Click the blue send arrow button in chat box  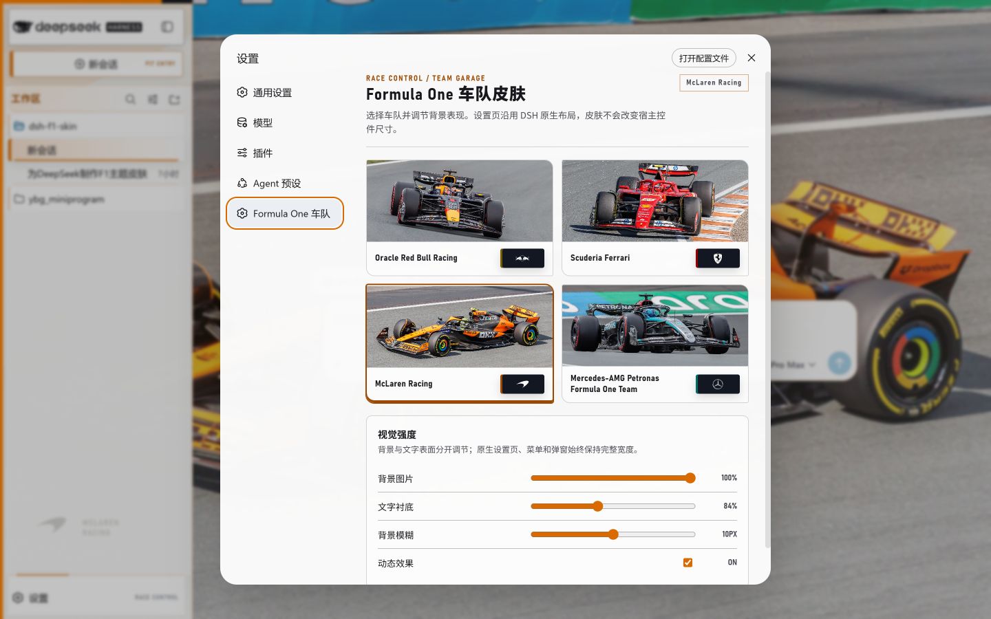tap(839, 363)
